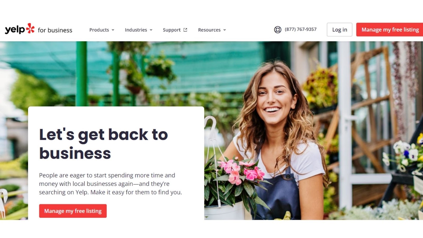This screenshot has width=423, height=238.
Task: Click the "for business" text beside the logo
Action: click(x=55, y=30)
